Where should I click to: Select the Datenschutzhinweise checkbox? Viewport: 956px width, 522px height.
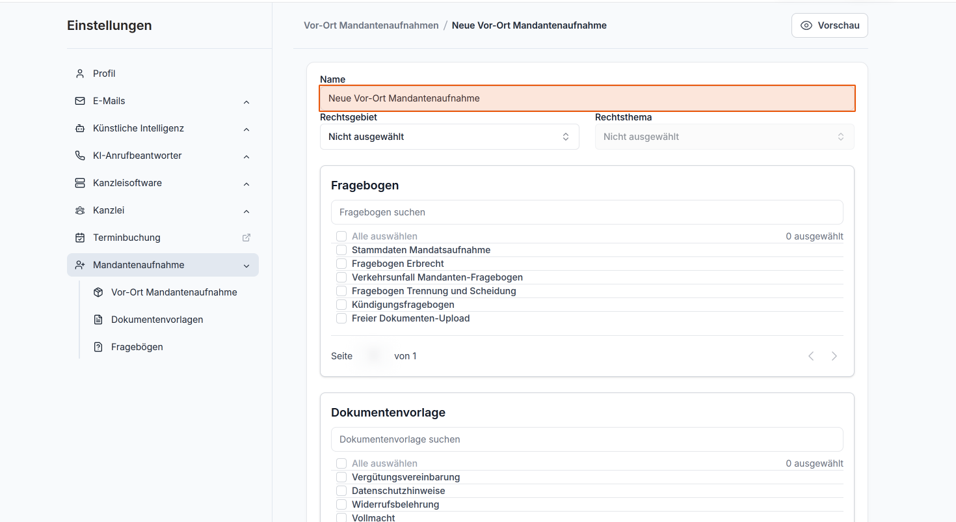[x=341, y=491]
